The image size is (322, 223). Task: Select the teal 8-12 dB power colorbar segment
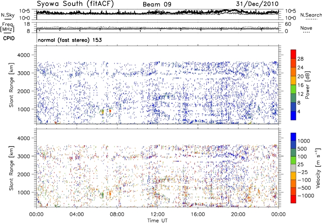(293, 98)
